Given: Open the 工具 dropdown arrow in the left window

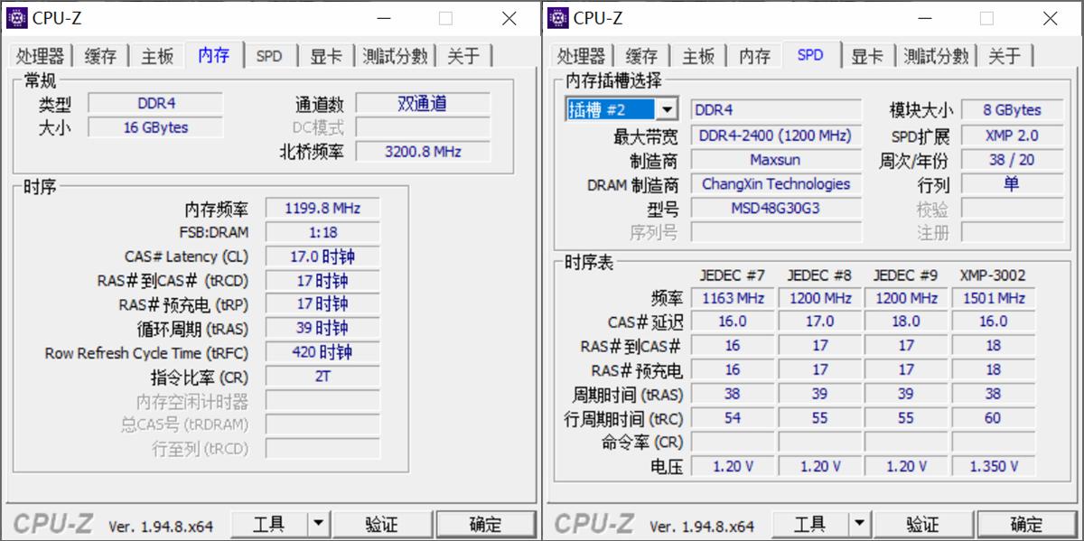Looking at the screenshot, I should [319, 524].
